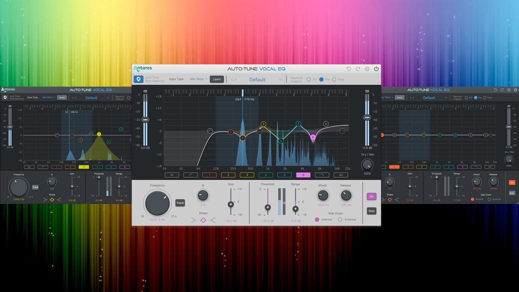Open plugin settings via gear icon

(367, 69)
